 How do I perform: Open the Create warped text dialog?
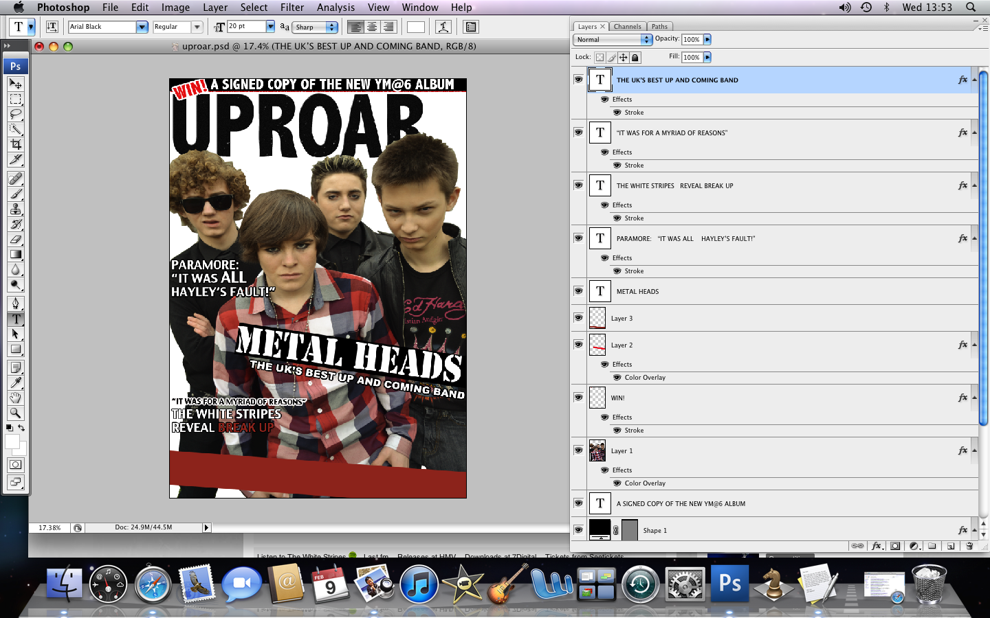tap(443, 27)
